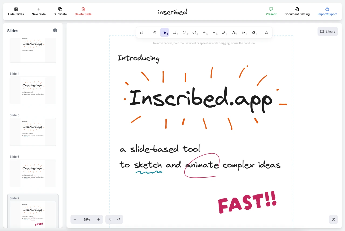Select the eraser tool
This screenshot has height=231, width=345.
coord(254,33)
